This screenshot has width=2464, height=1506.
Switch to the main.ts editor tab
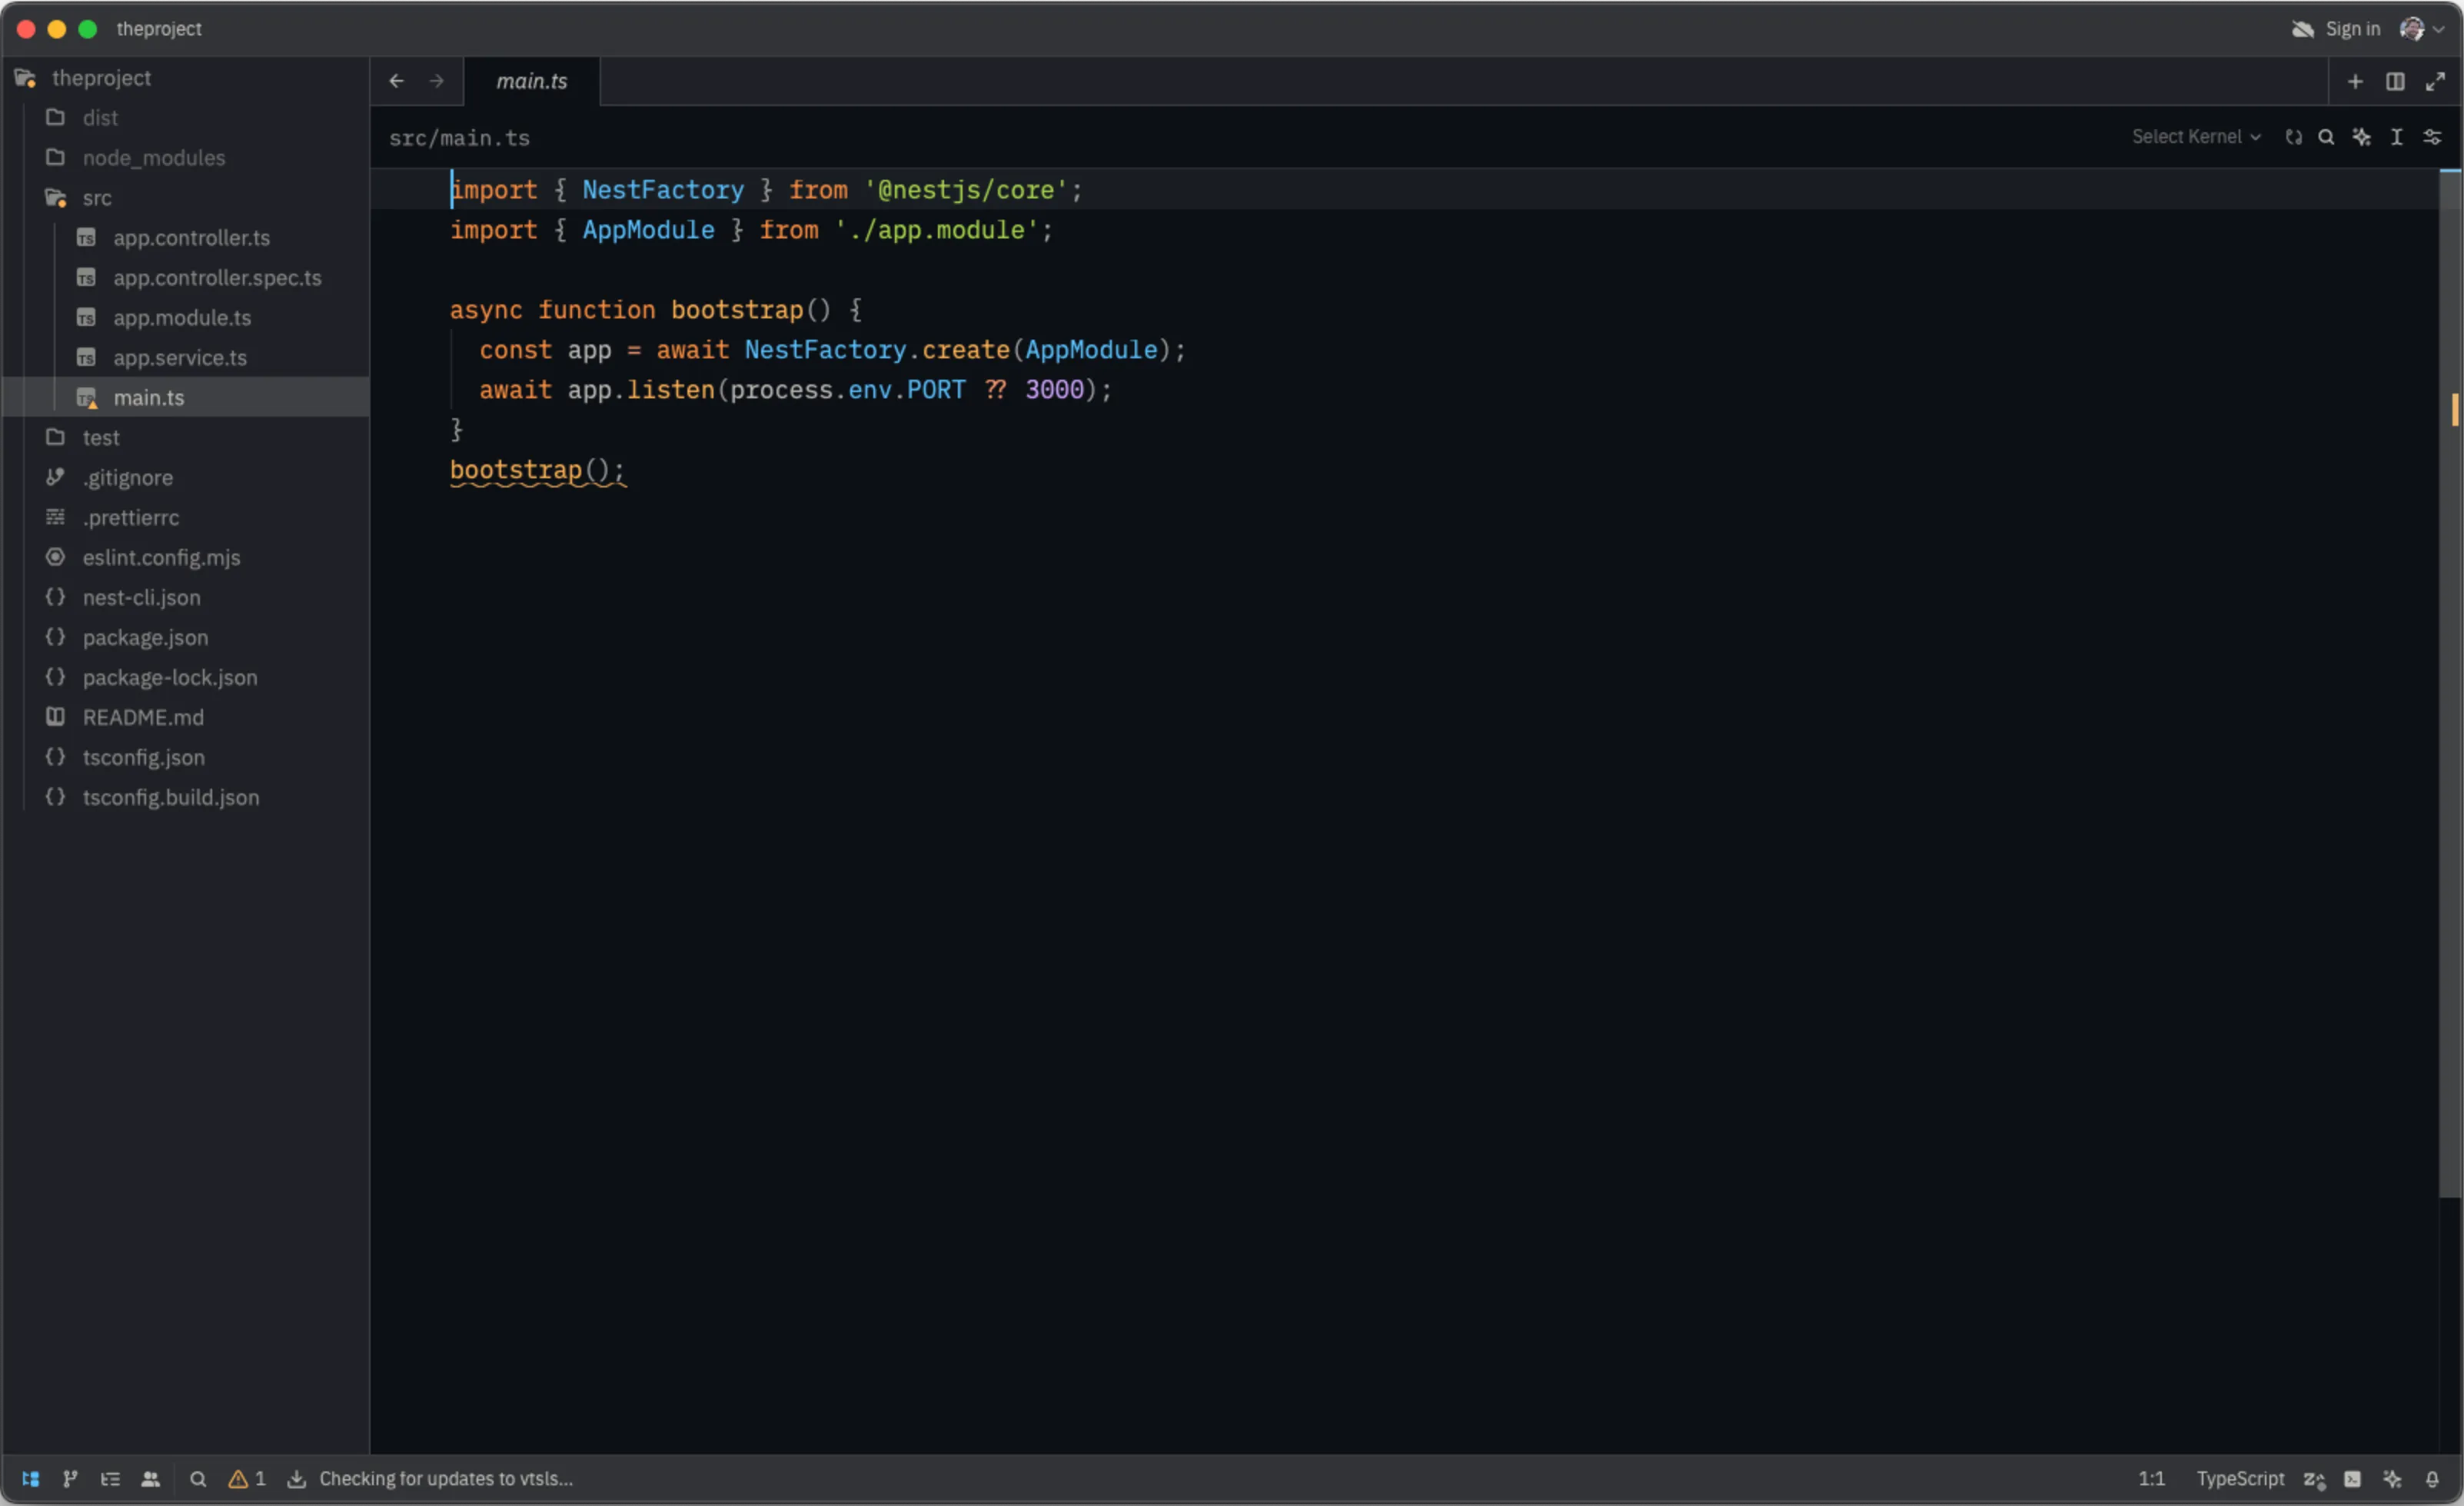click(x=531, y=81)
